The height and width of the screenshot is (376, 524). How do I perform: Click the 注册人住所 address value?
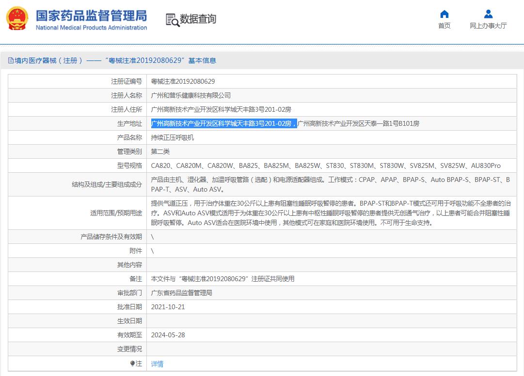coord(221,109)
